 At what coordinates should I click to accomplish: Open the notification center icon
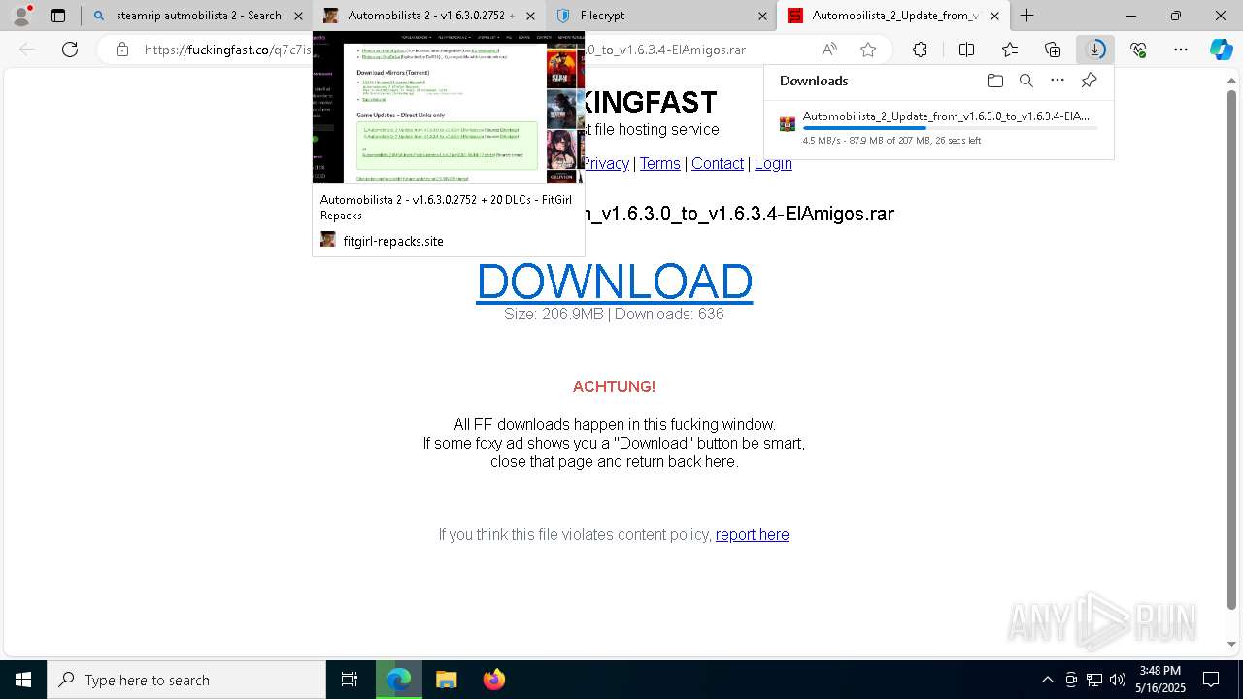click(1211, 680)
